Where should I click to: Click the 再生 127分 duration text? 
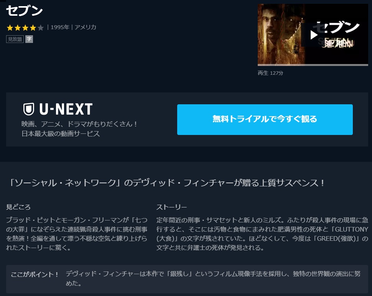point(270,73)
